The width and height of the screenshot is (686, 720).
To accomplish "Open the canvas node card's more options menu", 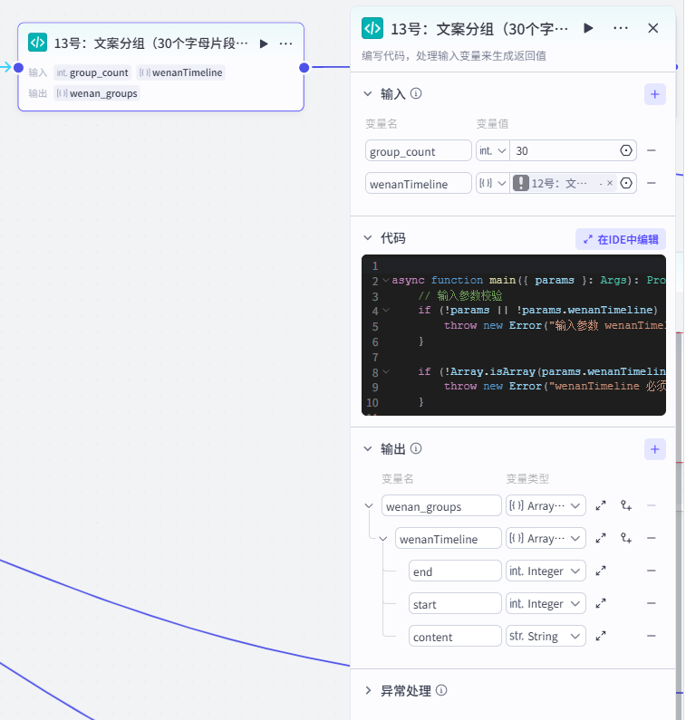I will coord(285,43).
